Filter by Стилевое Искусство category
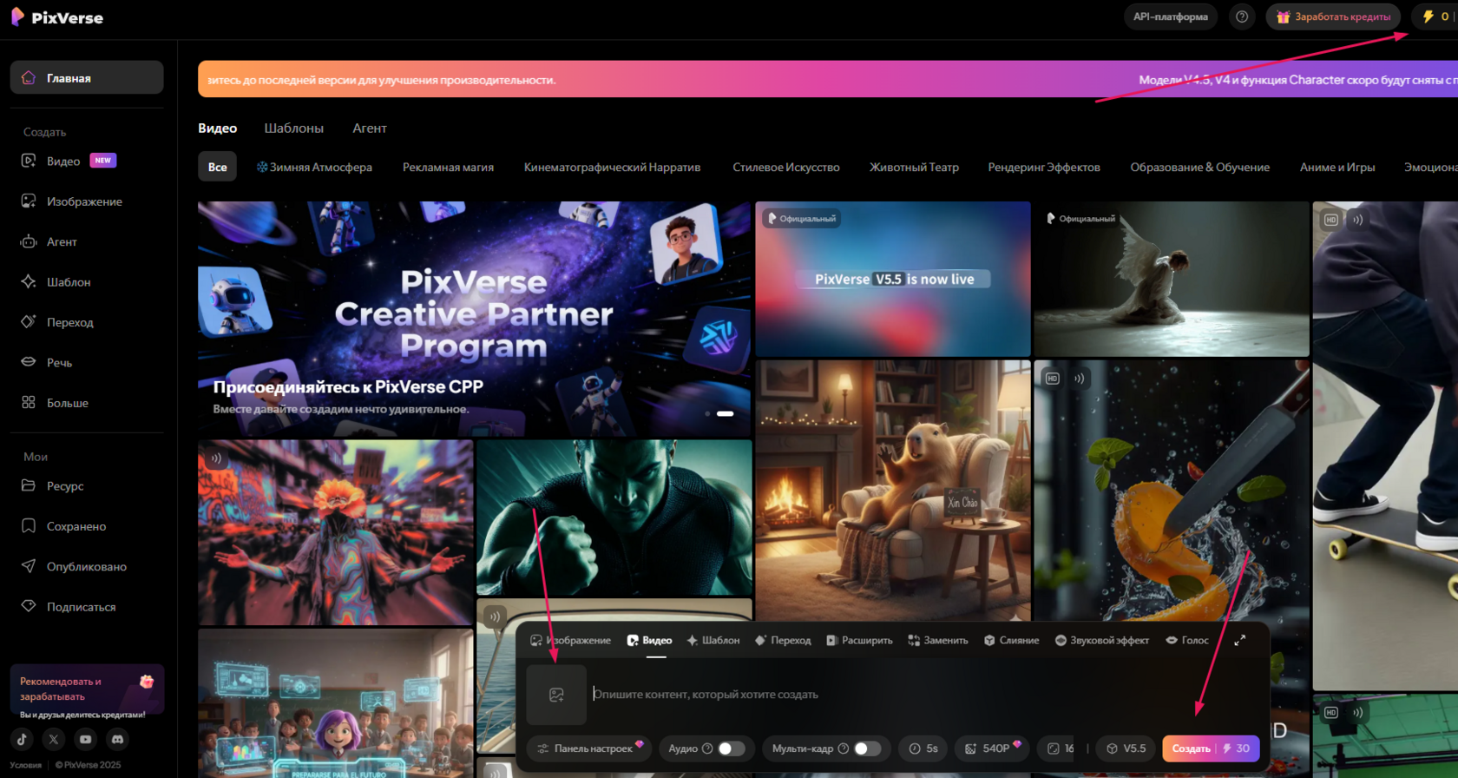1458x778 pixels. 786,167
